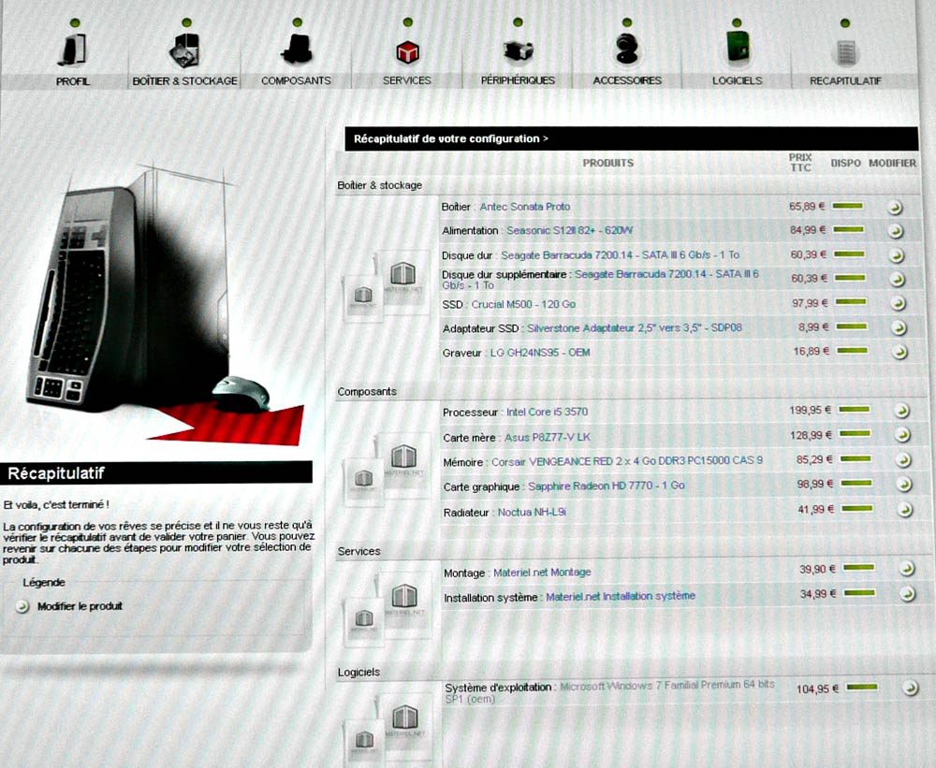
Task: Click the Modifier le produit legend icon
Action: (x=22, y=607)
